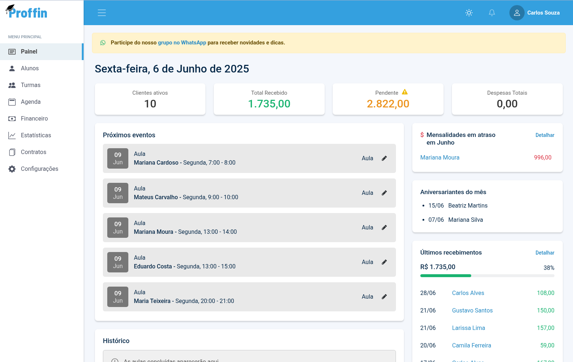The image size is (573, 362).
Task: Open Carlos Souza user menu
Action: click(x=534, y=13)
